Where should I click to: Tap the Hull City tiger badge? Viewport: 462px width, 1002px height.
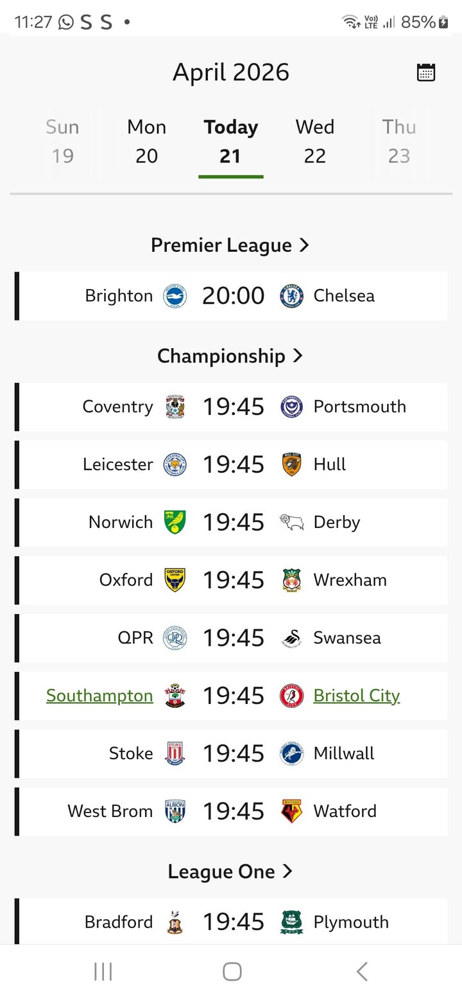tap(292, 464)
